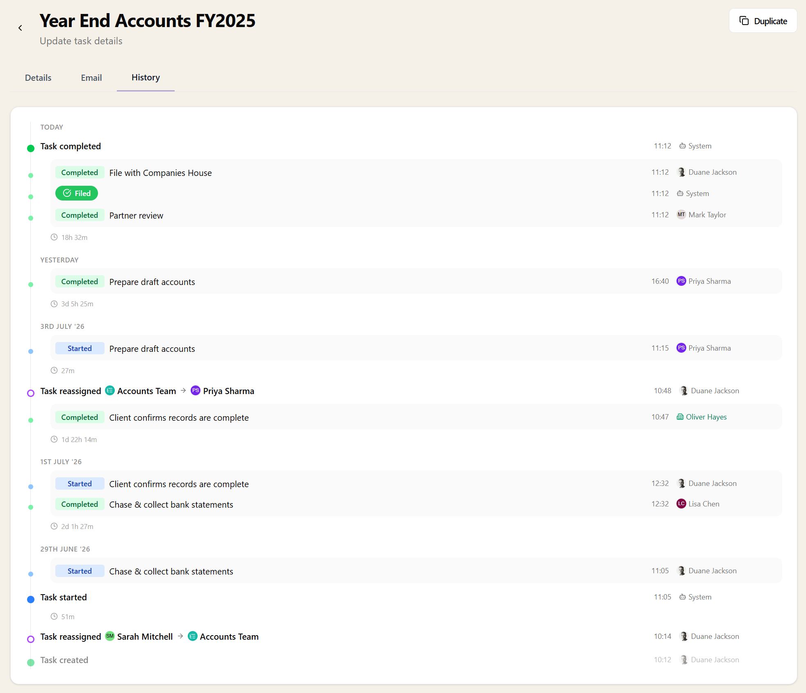This screenshot has height=693, width=806.
Task: Click the clock icon beside 3d 5h 25m
Action: point(54,304)
